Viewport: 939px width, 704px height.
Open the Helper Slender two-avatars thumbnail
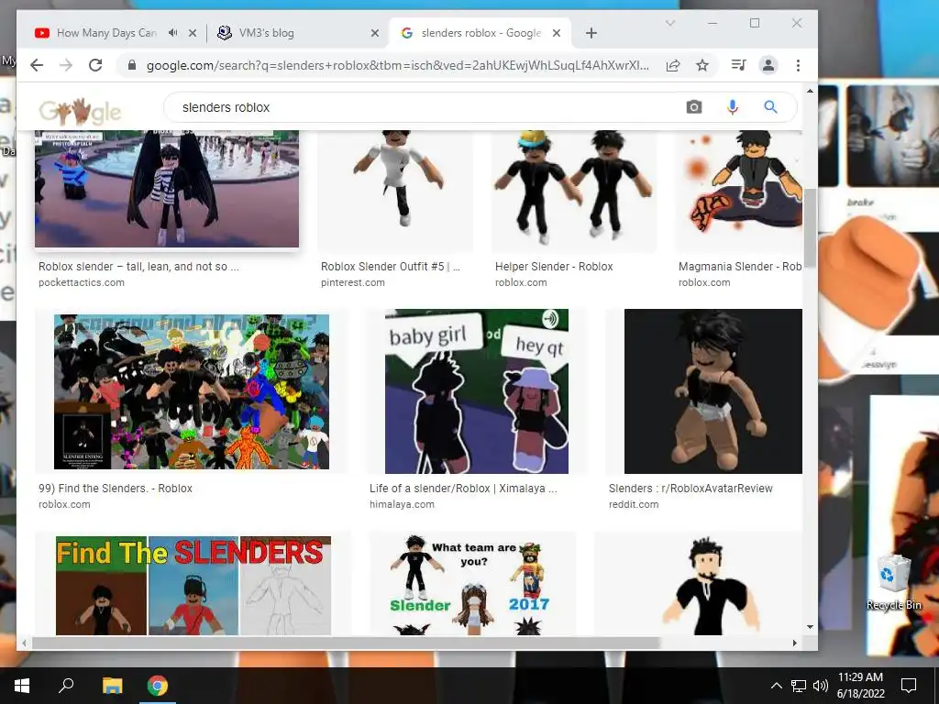tap(574, 191)
